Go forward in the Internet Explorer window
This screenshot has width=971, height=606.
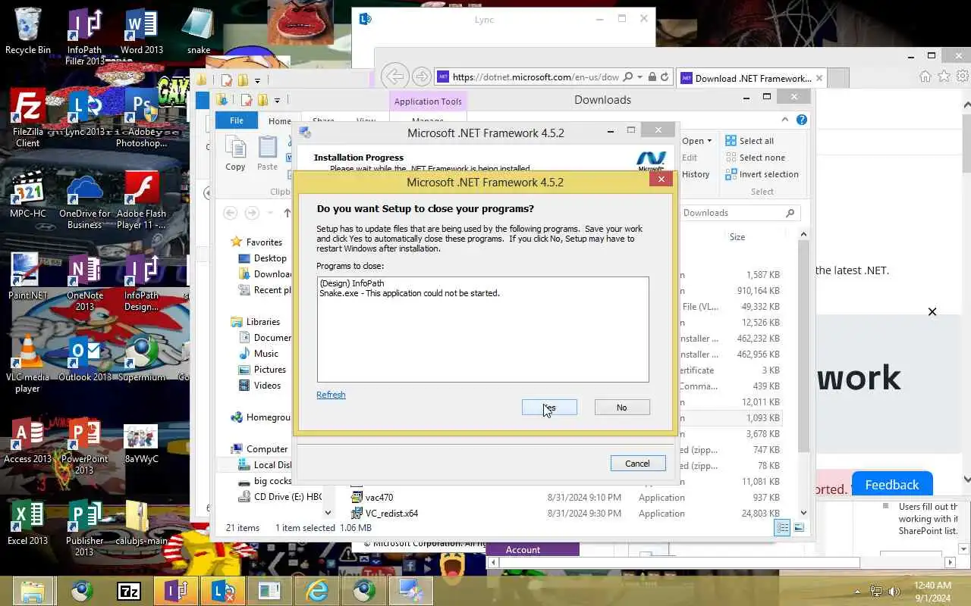click(422, 77)
